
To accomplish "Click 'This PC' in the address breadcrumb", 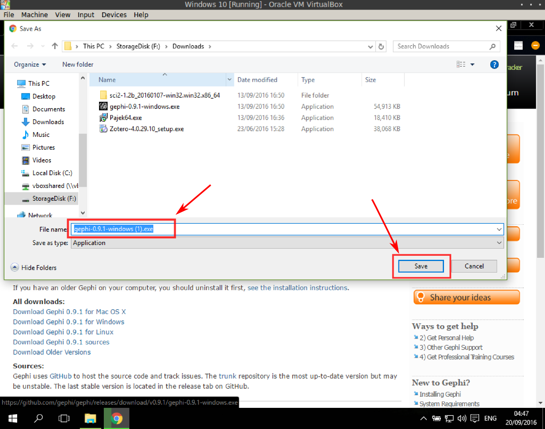I will pos(93,46).
